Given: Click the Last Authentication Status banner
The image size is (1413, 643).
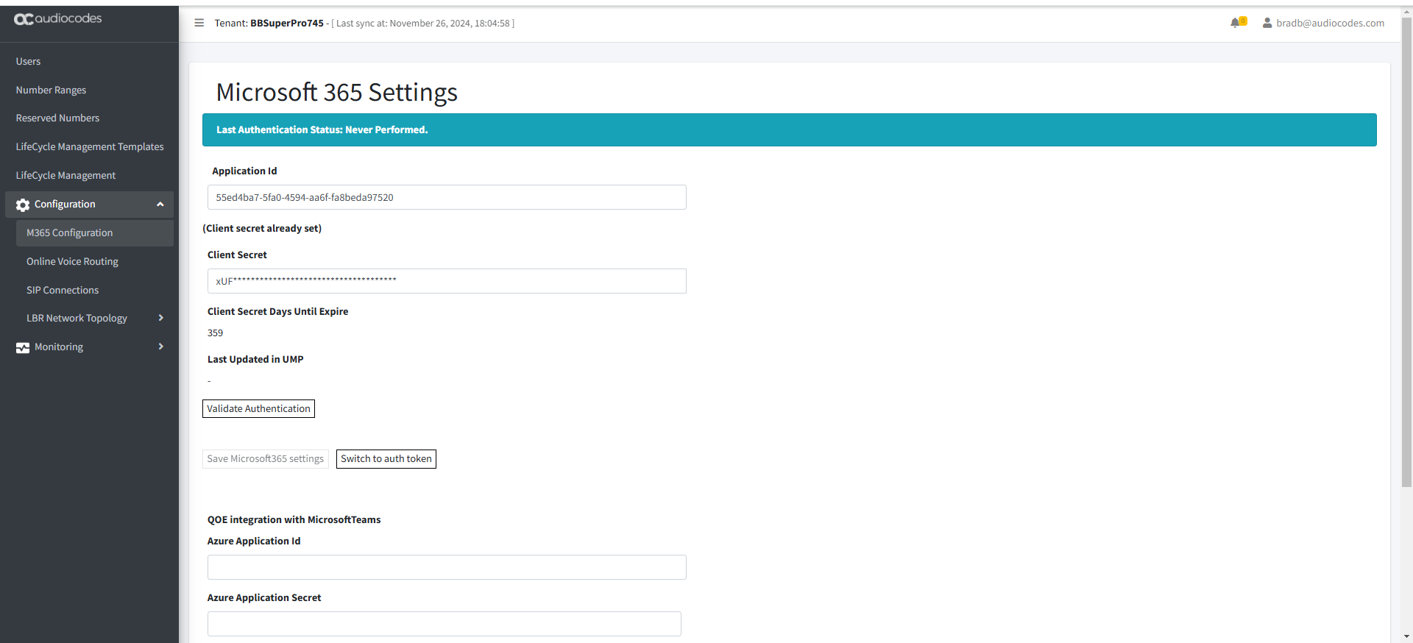Looking at the screenshot, I should [x=789, y=130].
